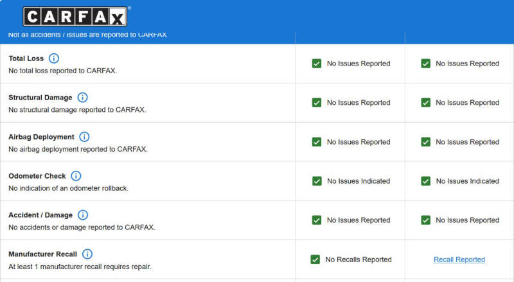This screenshot has height=282, width=514.
Task: Click second-column check mark for Total Loss
Action: pyautogui.click(x=425, y=64)
